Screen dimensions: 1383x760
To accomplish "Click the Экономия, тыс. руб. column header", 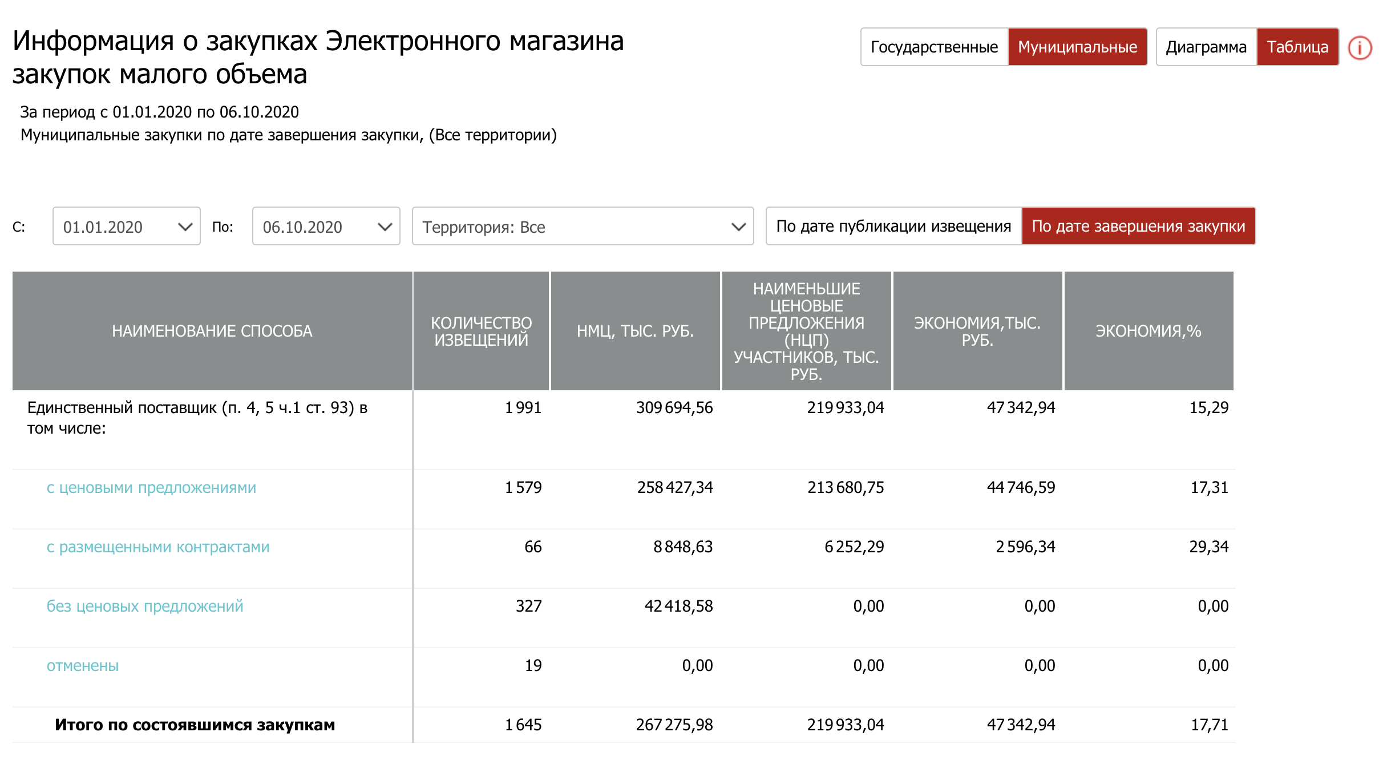I will click(977, 331).
